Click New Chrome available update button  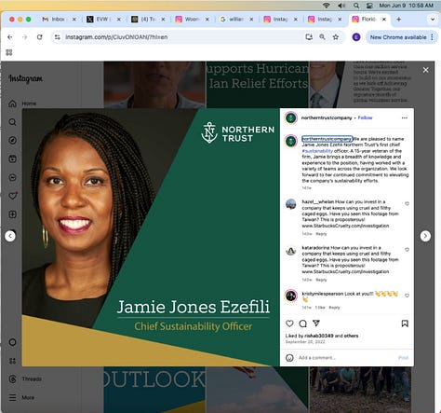[x=401, y=37]
